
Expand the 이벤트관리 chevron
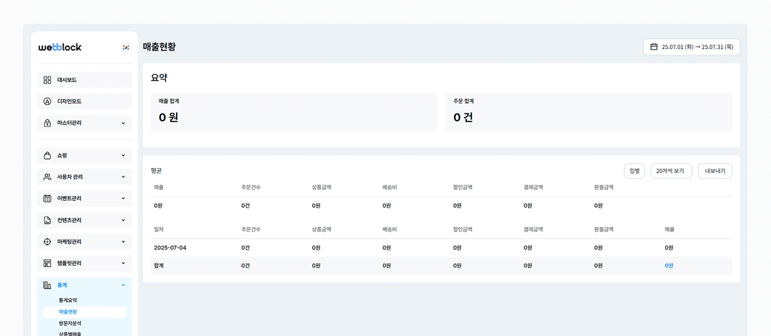click(x=123, y=198)
